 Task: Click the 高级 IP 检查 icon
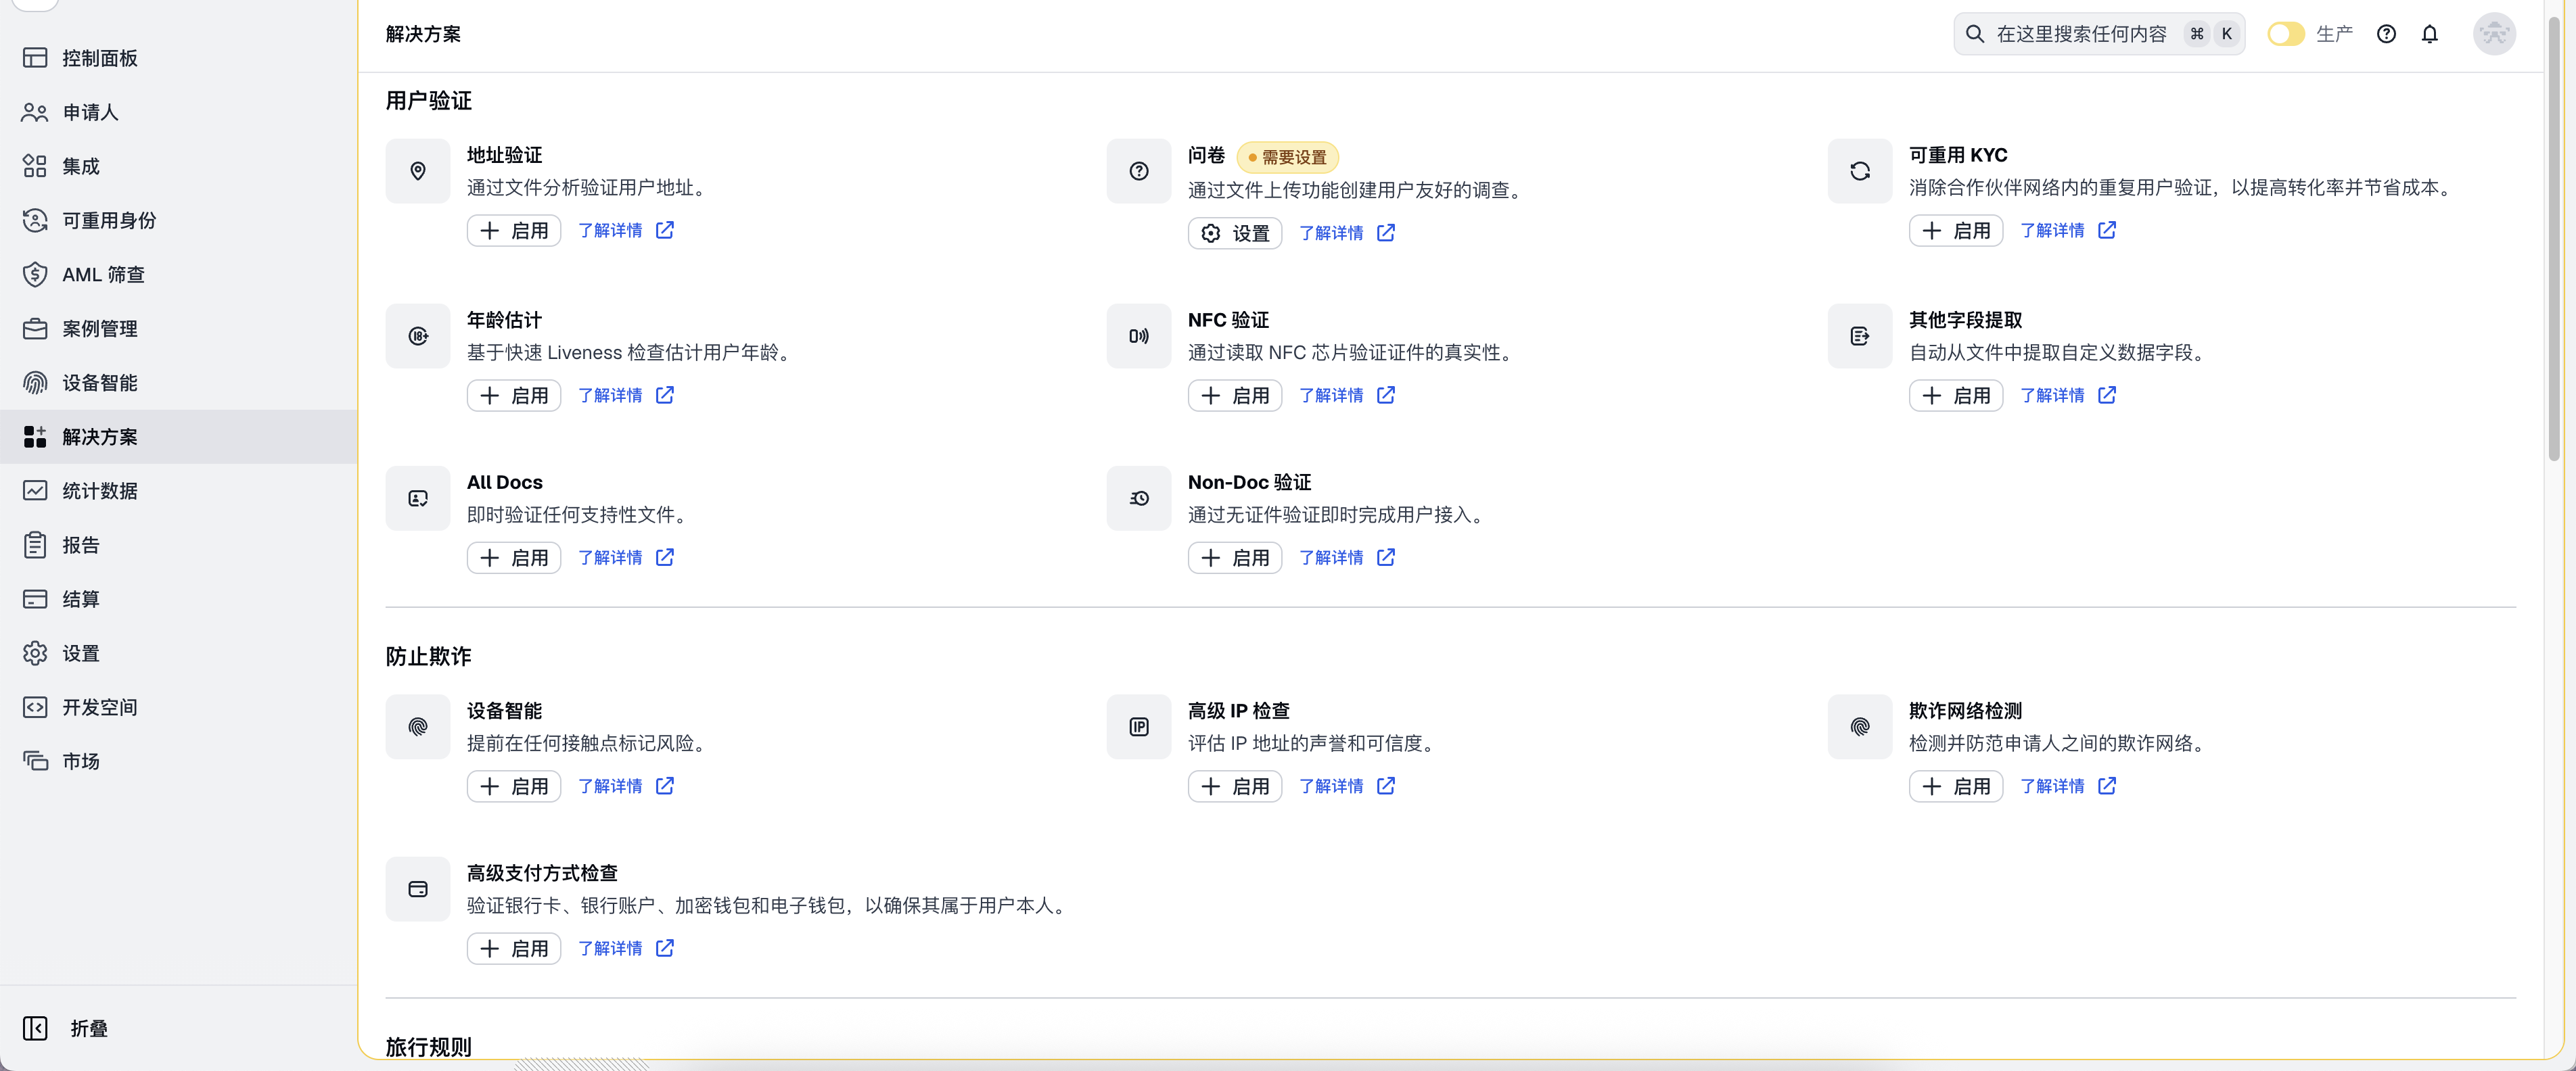click(x=1138, y=726)
